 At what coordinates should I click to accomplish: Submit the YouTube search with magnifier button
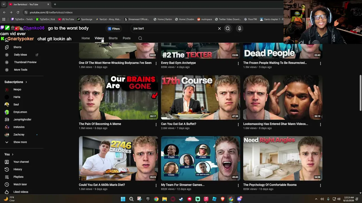(228, 28)
